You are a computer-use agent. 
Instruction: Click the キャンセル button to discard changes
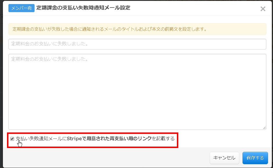coord(224,158)
